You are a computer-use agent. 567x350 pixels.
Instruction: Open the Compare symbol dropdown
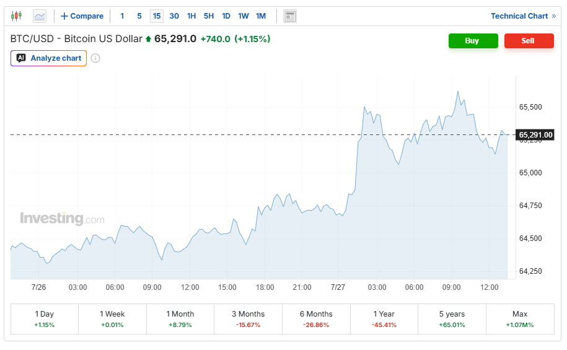pos(82,16)
